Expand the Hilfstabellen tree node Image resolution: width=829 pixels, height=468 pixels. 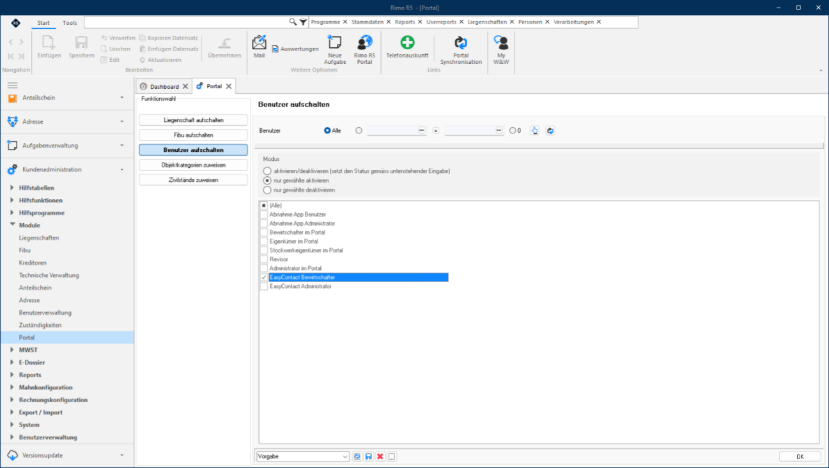pos(13,188)
